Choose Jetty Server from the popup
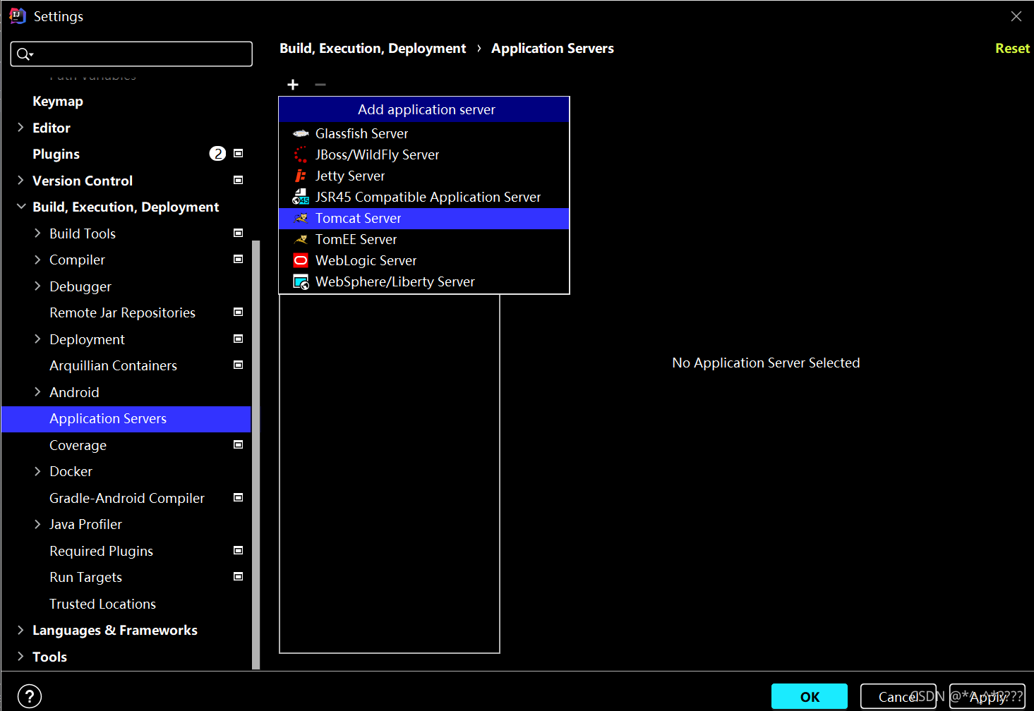This screenshot has height=711, width=1034. coord(423,176)
